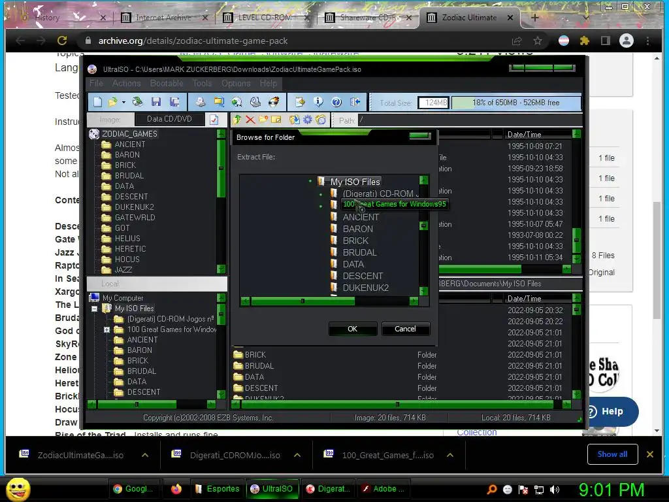Click the browser reload icon
Screen dimensions: 669x502
click(62, 41)
